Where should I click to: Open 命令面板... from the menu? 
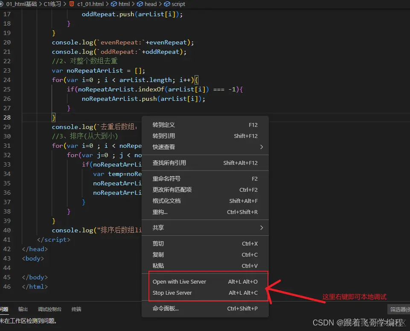click(x=205, y=308)
